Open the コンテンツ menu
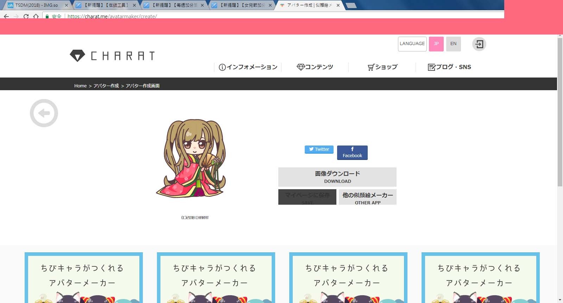The image size is (563, 303). [315, 67]
